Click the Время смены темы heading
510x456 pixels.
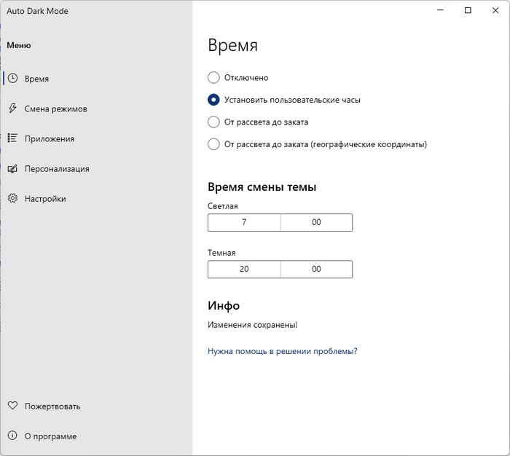click(262, 187)
